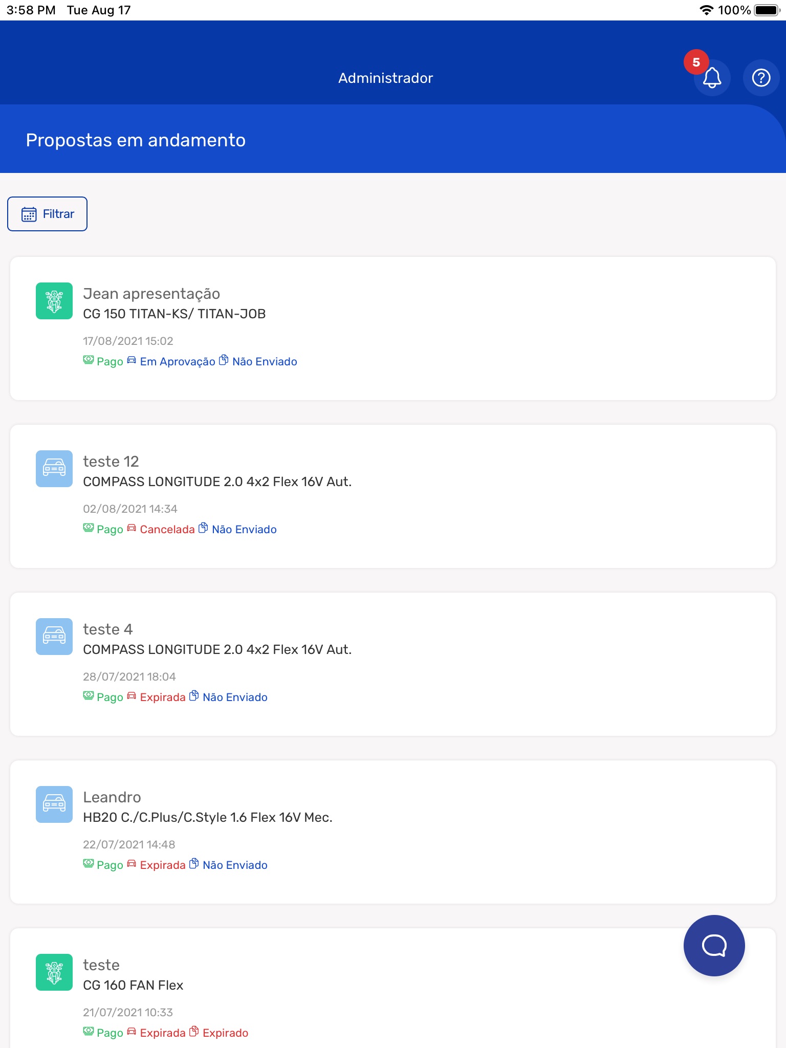Click red car icon in Leandro card
Screen dimensions: 786x1048
click(132, 864)
